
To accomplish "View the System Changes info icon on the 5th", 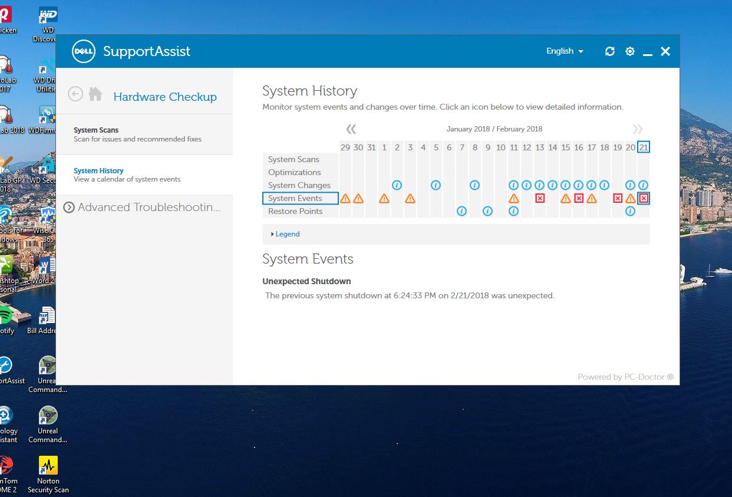I will (x=436, y=185).
